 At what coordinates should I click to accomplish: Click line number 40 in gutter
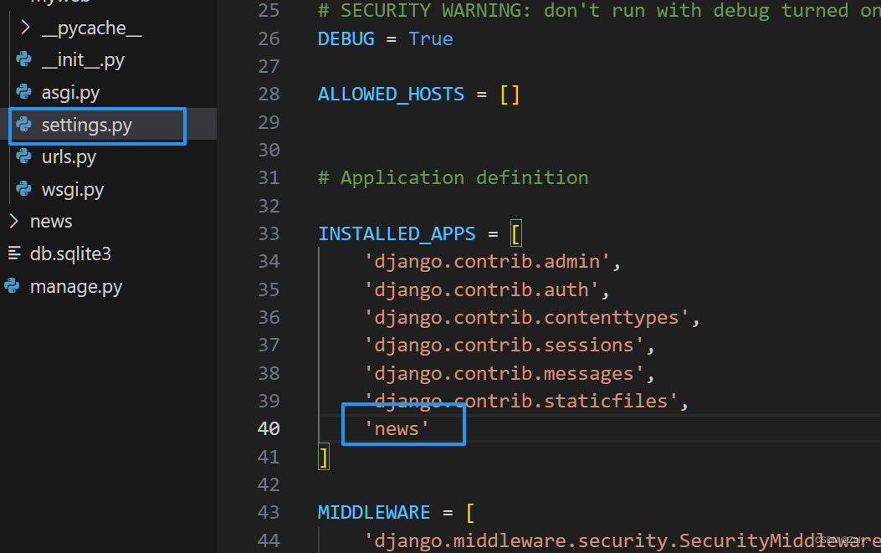(269, 429)
